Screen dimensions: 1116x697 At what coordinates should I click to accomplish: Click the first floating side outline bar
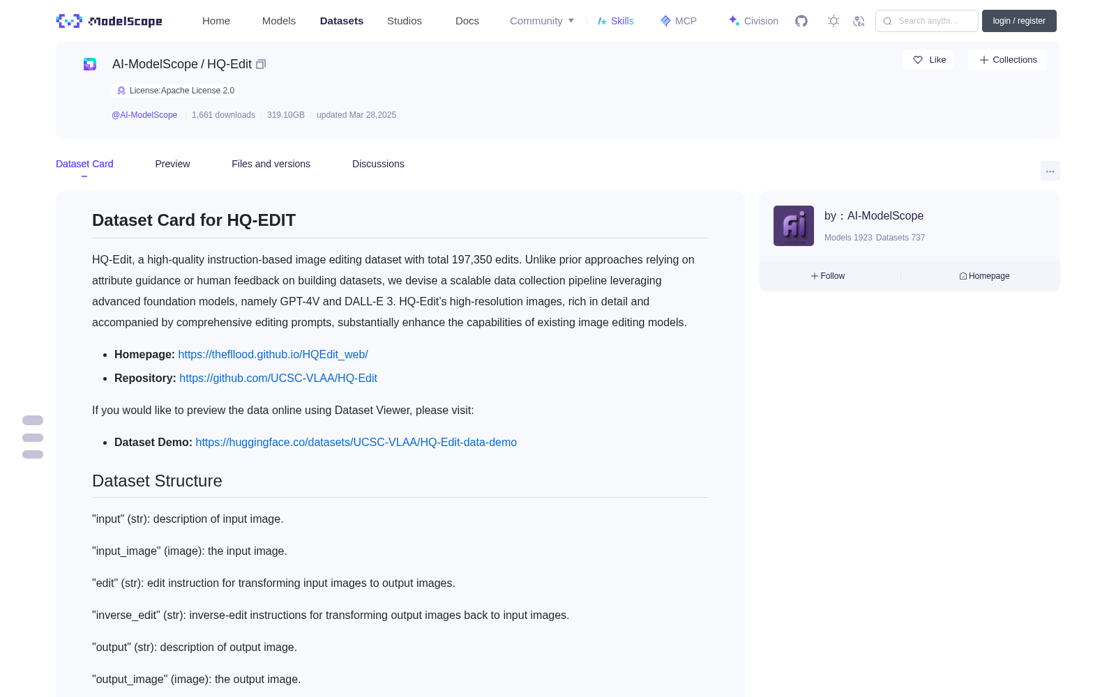tap(33, 420)
